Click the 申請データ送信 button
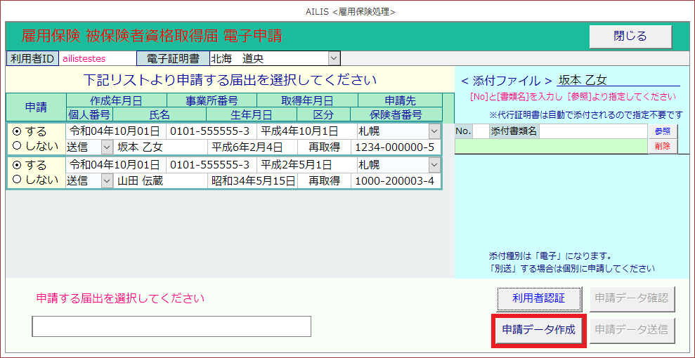 coord(633,329)
